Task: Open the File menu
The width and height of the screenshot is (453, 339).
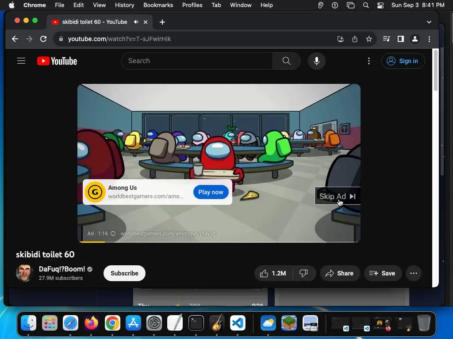Action: click(60, 5)
